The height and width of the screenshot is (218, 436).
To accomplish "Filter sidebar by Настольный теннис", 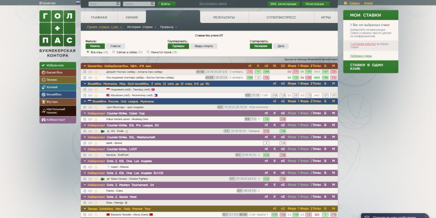I will point(58,111).
